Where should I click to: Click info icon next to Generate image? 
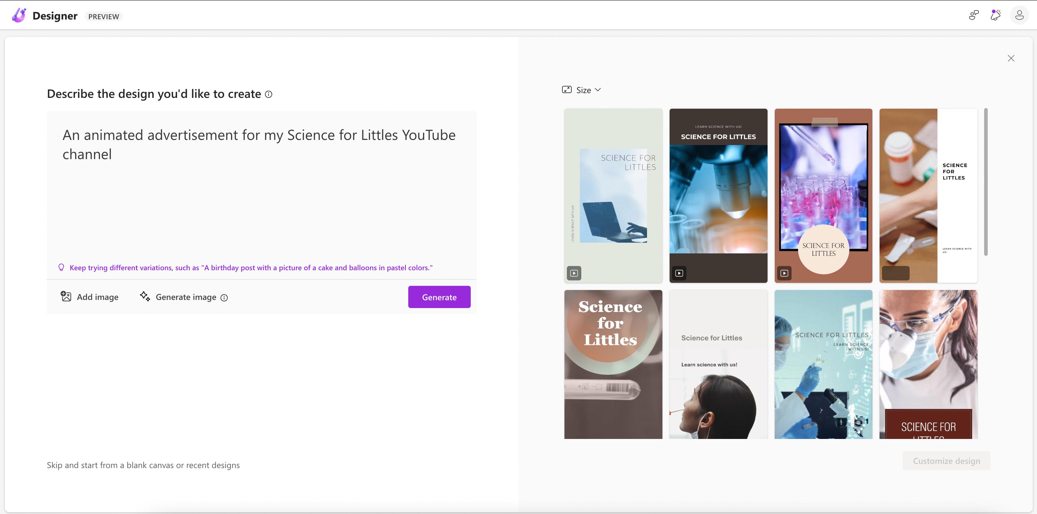click(224, 298)
